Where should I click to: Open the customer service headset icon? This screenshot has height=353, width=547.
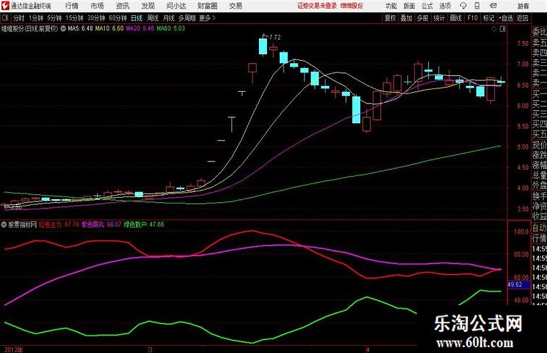(x=463, y=6)
